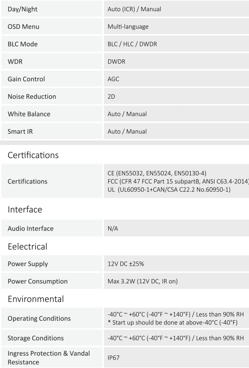This screenshot has height=368, width=249.
Task: Click the White Balance row label
Action: point(29,114)
